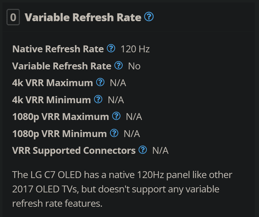Click help icon for VRR Supported Connectors
This screenshot has height=217, width=259.
coord(143,150)
